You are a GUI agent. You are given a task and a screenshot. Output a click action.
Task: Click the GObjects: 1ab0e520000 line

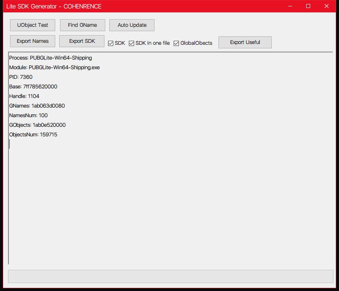(x=37, y=125)
